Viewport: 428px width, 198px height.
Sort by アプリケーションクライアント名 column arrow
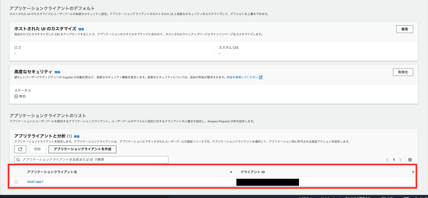pyautogui.click(x=231, y=172)
